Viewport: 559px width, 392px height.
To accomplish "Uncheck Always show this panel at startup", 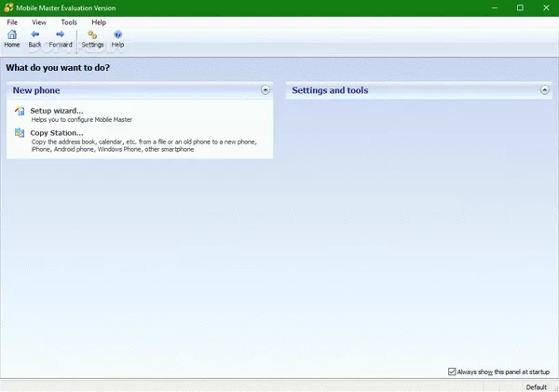I will coord(452,372).
